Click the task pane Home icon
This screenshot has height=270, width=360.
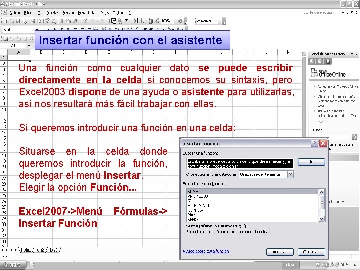coord(328,61)
